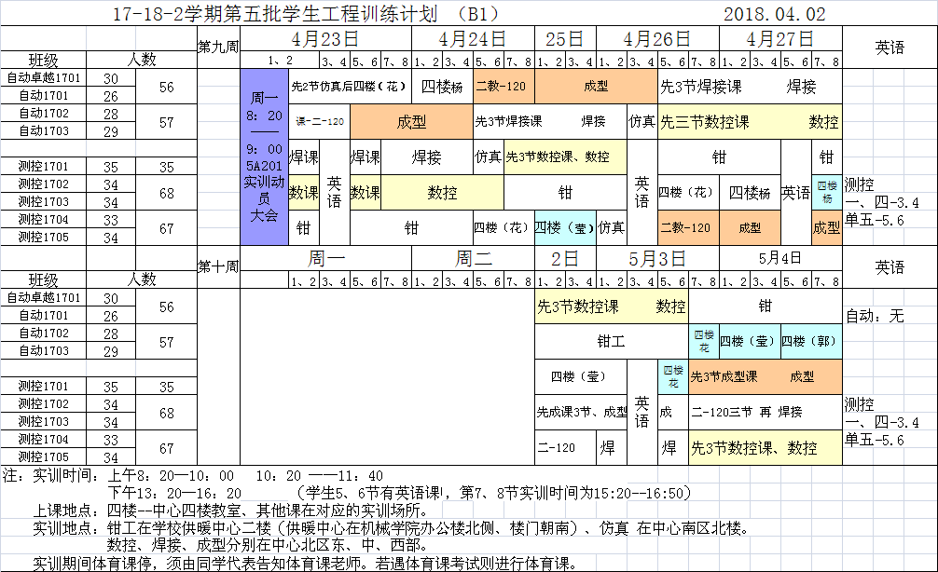Select the 4月27日 date header
938x572 pixels.
coord(780,39)
